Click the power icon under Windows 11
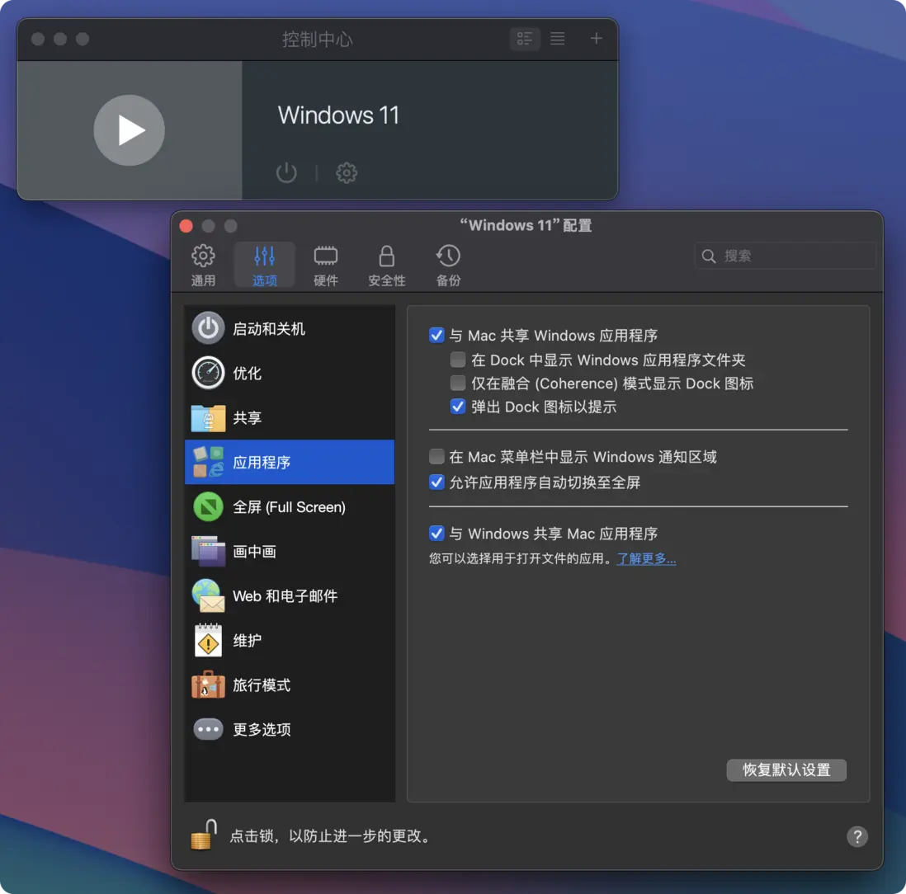 (x=286, y=172)
